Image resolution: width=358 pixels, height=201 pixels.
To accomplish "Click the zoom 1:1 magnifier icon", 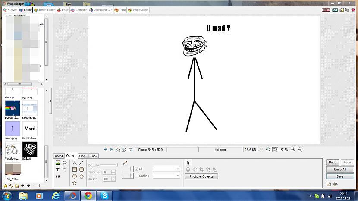I will 268,150.
